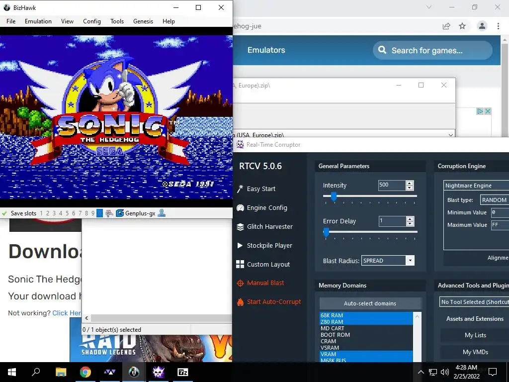Open BizHawk Tools menu
The image size is (509, 382).
[x=117, y=21]
